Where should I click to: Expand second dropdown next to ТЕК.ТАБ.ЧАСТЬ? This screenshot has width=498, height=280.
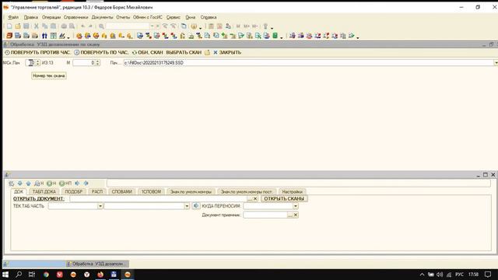[187, 206]
